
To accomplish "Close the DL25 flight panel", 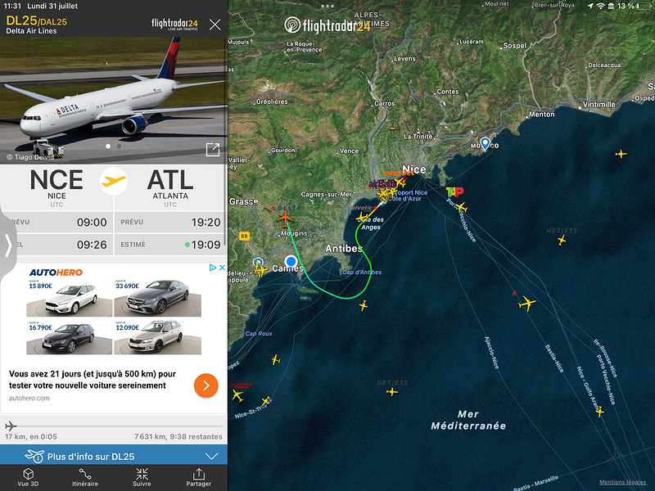I will (x=215, y=25).
